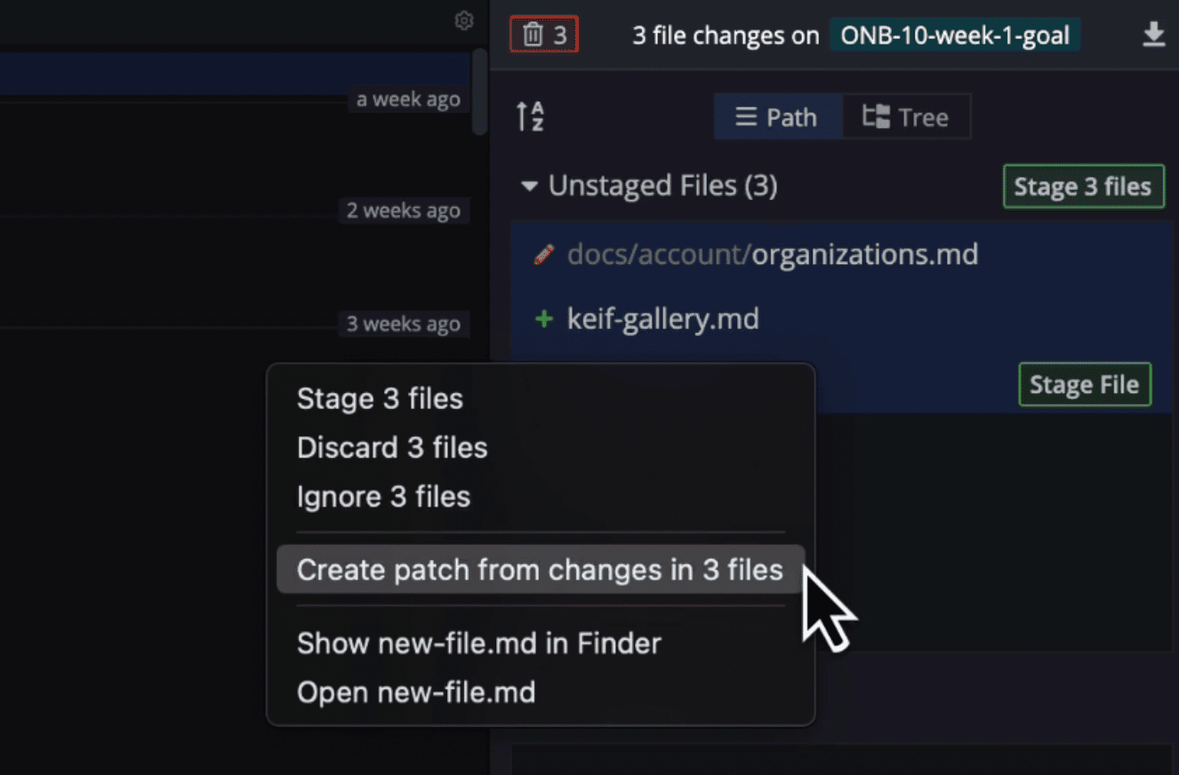Switch file view to Tree
This screenshot has height=775, width=1179.
click(x=907, y=116)
